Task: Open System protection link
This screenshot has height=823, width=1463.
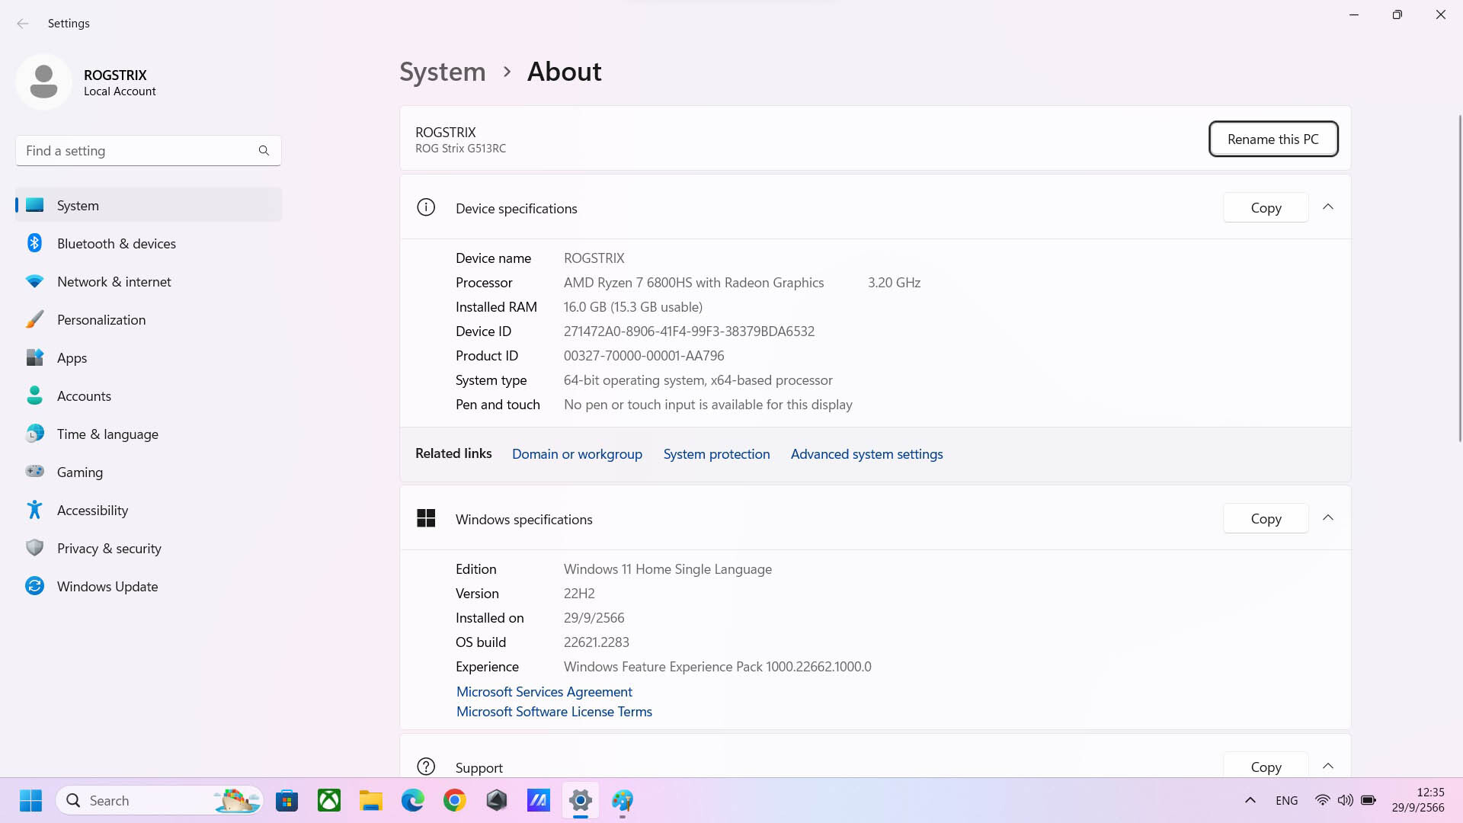Action: (x=716, y=454)
